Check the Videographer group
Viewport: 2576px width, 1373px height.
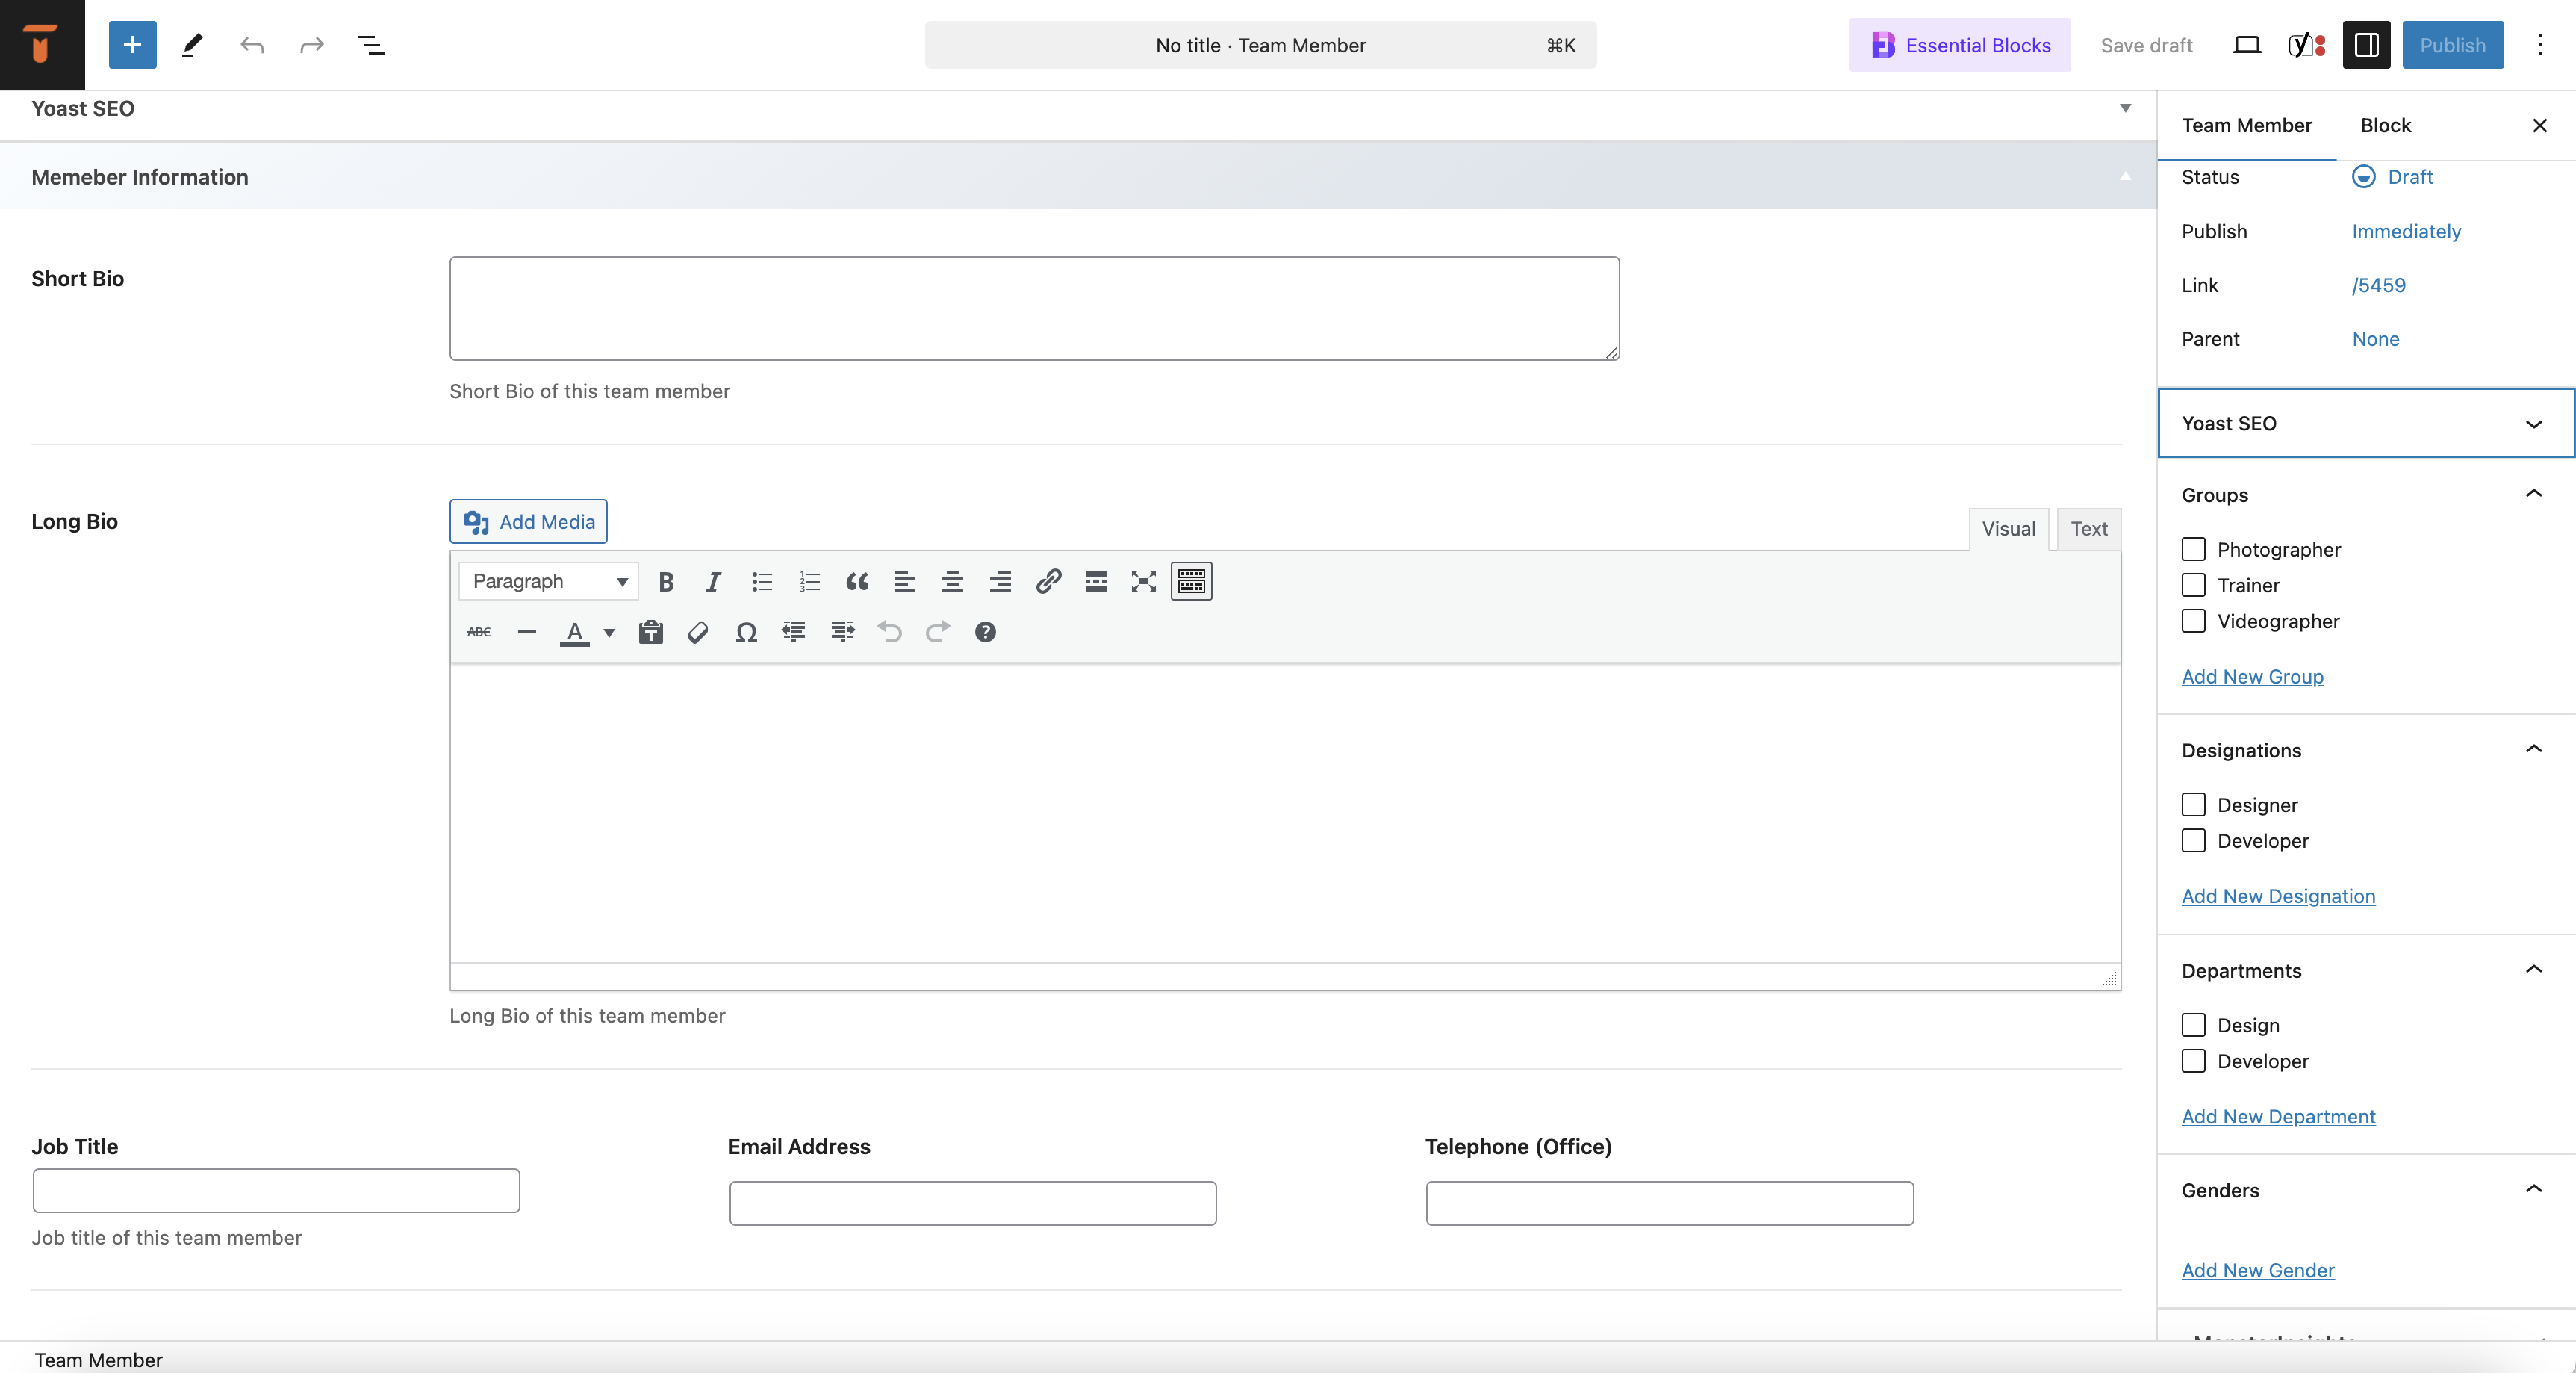[x=2193, y=622]
